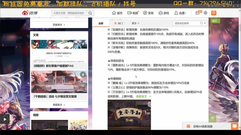Image resolution: width=241 pixels, height=135 pixels.
Task: Click the magnifier in 搜索他的微博 box
Action: coord(202,23)
